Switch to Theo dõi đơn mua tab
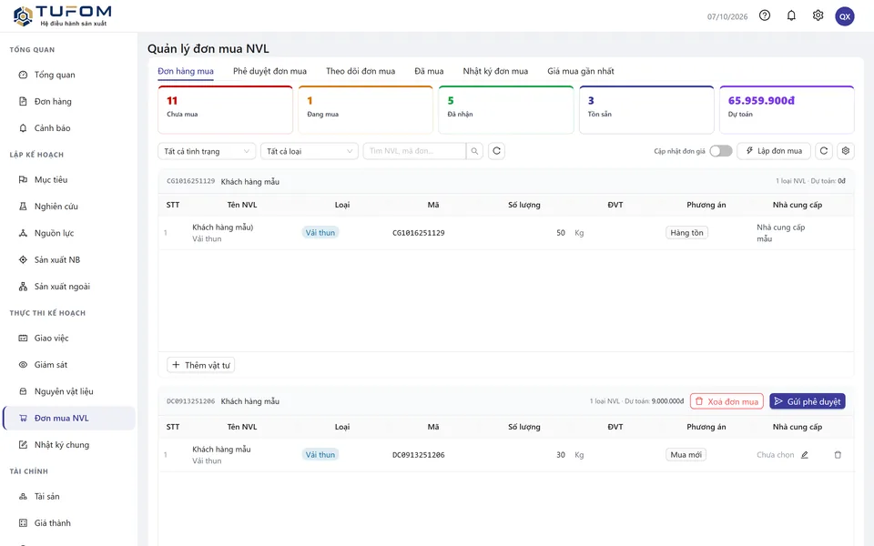 point(361,71)
